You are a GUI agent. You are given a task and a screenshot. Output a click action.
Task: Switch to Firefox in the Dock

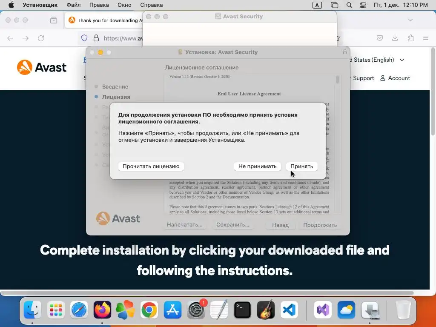(102, 310)
